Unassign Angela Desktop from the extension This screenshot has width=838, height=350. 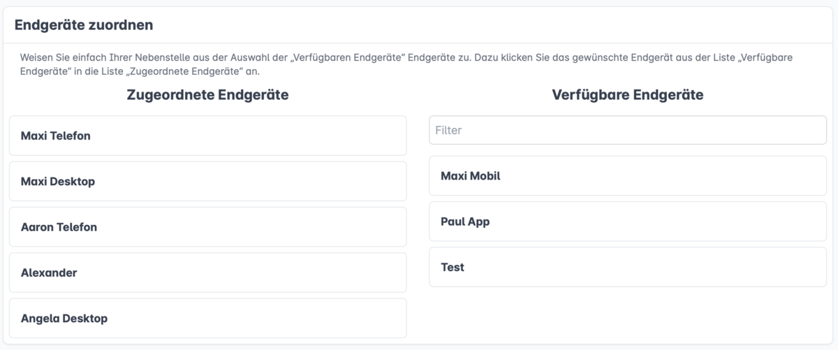tap(207, 319)
